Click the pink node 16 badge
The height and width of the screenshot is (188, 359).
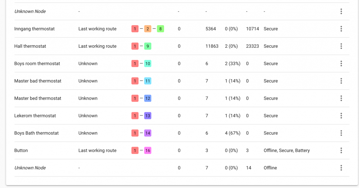pyautogui.click(x=148, y=150)
